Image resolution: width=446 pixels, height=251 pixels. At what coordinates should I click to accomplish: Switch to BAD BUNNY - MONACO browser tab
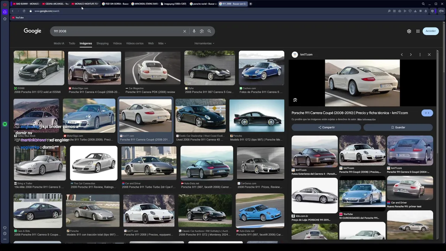click(25, 4)
